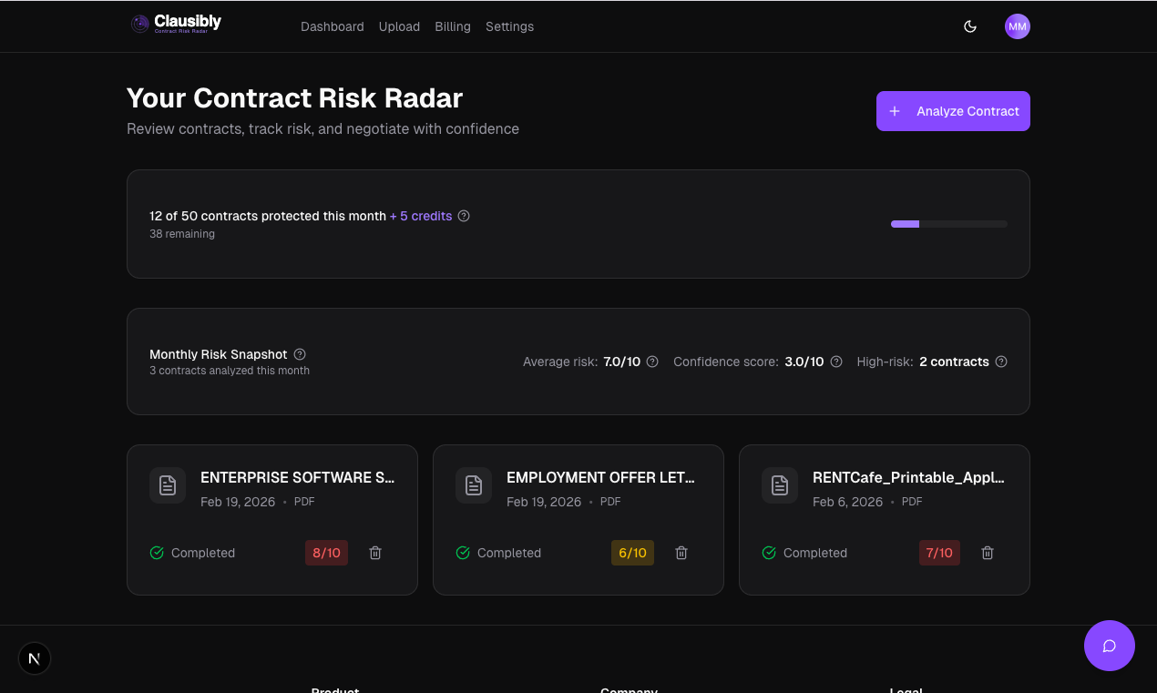Screen dimensions: 1157x693
Task: Open the EMPLOYMENT OFFER LET... contract card
Action: [x=600, y=478]
